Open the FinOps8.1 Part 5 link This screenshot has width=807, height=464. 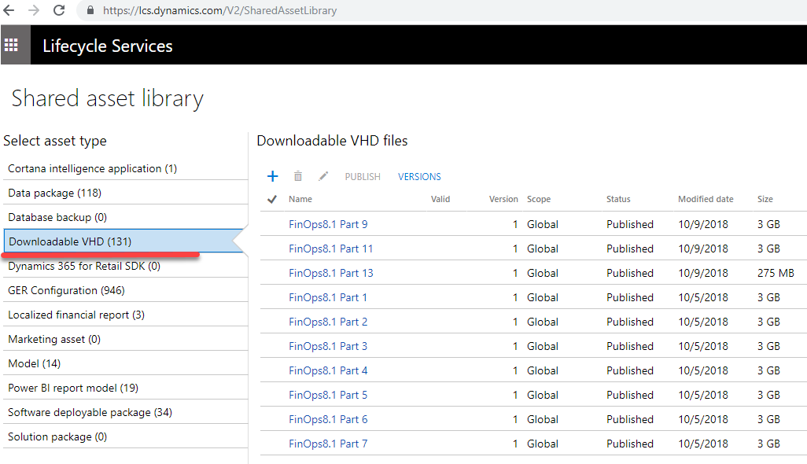(328, 395)
